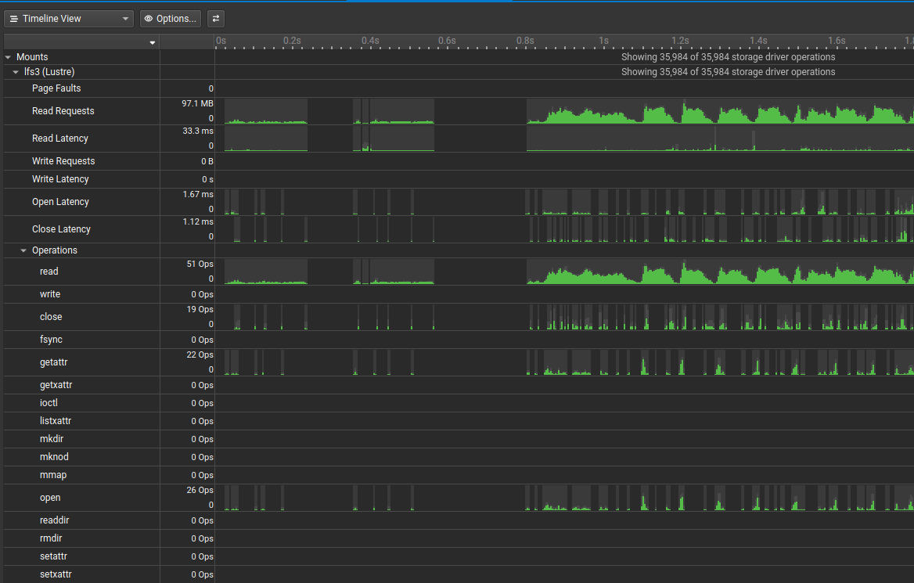Select the Write Requests row

tap(63, 161)
